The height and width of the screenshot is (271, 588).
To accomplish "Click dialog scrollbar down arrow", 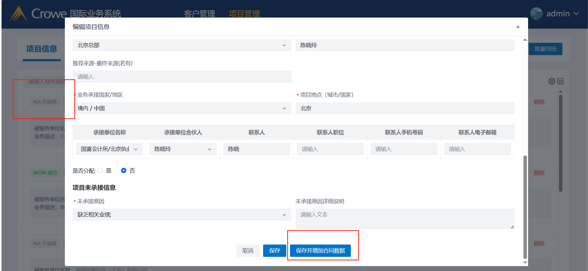I will (525, 263).
